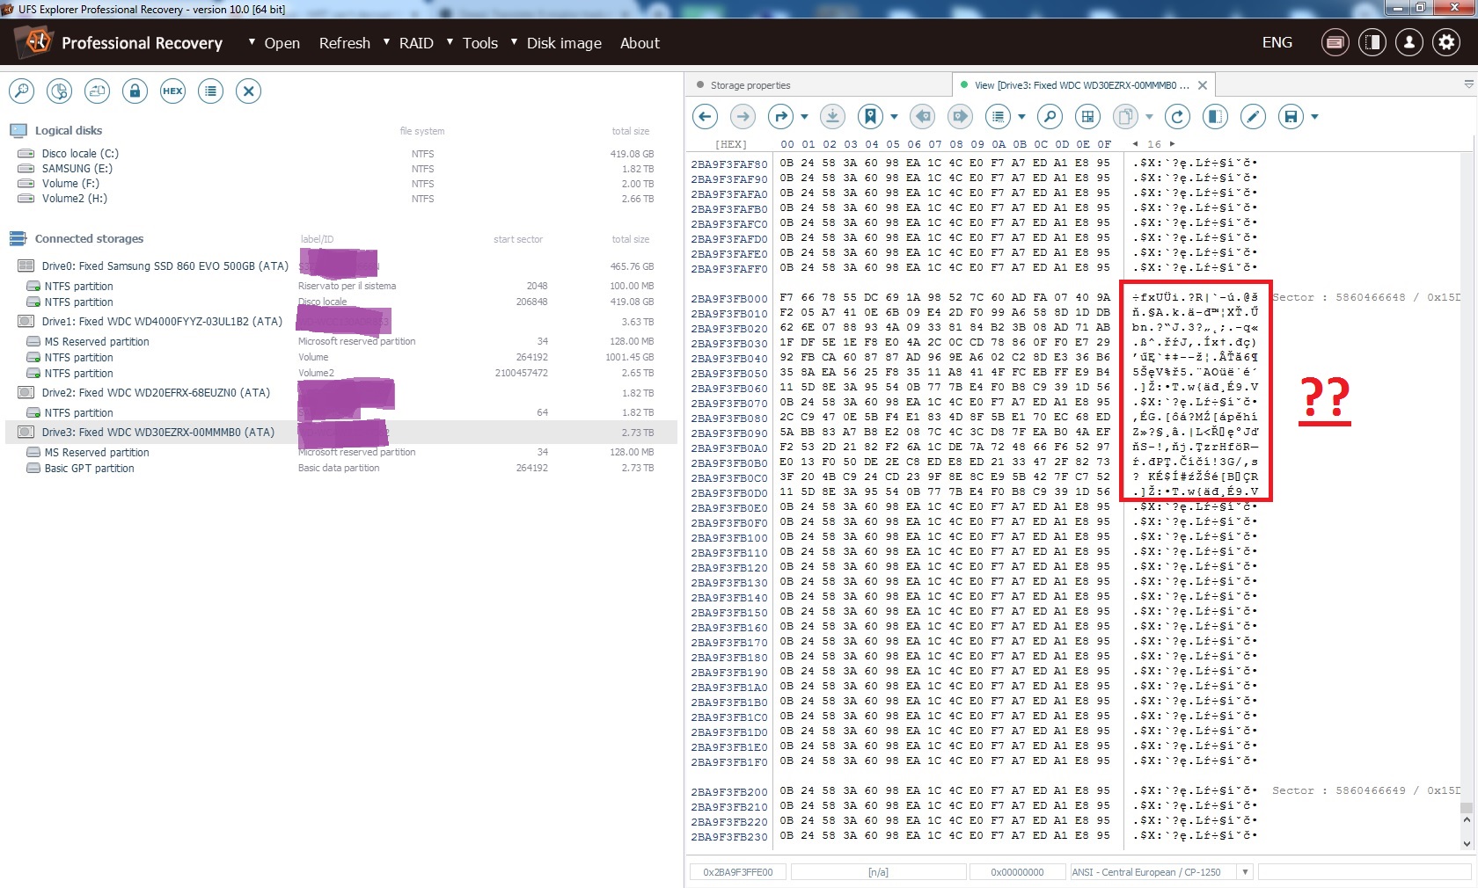Click the forward arrow in the hex viewer toolbar
The image size is (1478, 888).
click(x=743, y=116)
